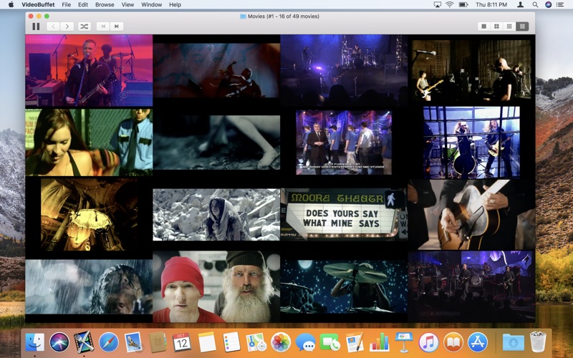The width and height of the screenshot is (573, 358).
Task: Open Notes from the Dock
Action: click(x=207, y=342)
